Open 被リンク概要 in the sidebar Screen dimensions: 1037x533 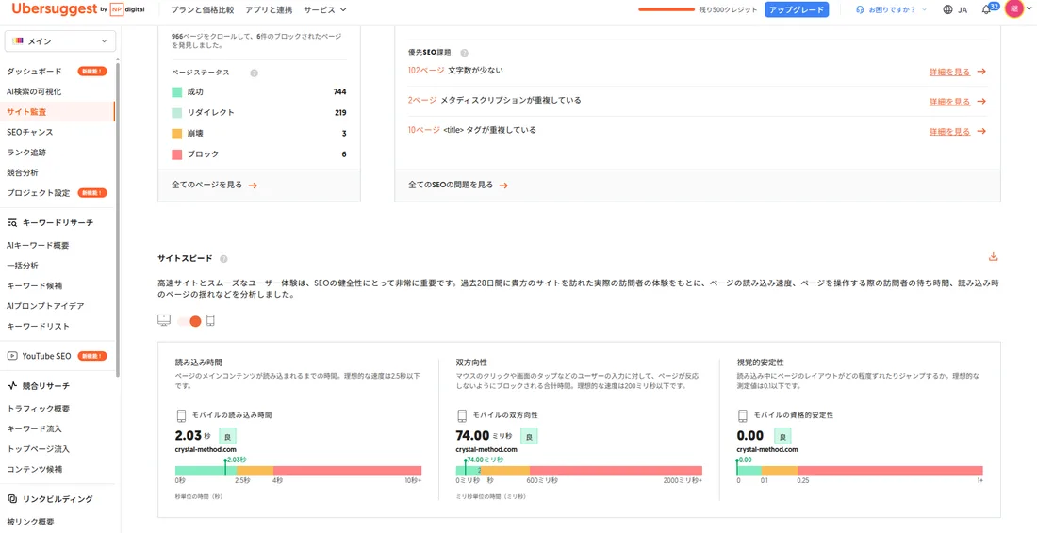(x=30, y=522)
